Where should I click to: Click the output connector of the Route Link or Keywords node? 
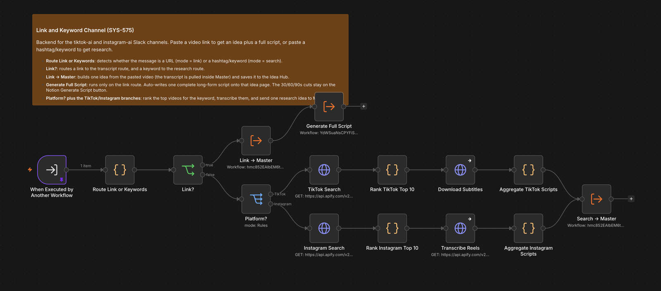135,170
